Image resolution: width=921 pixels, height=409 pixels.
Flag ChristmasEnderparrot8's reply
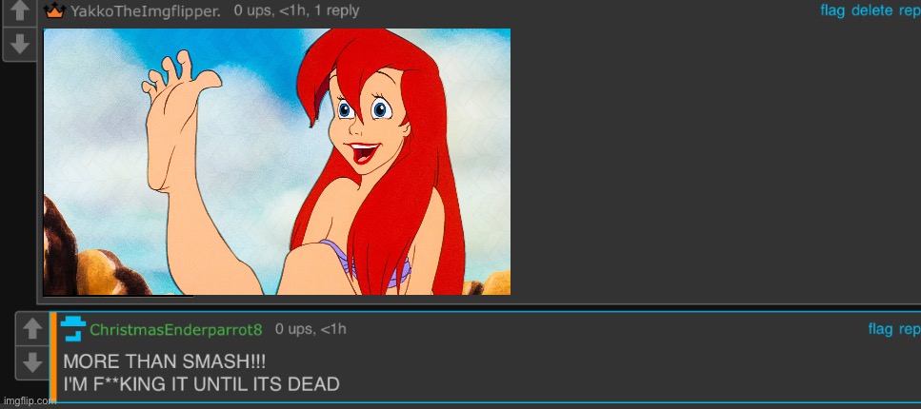[x=880, y=329]
